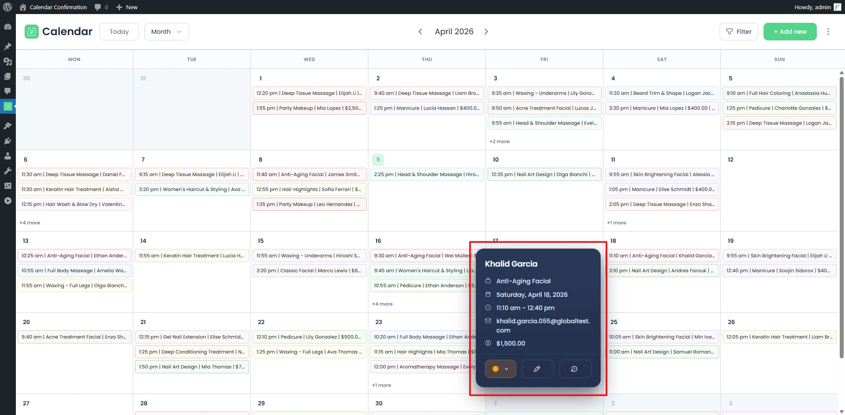Open the Calendar Confirmation site menu item
This screenshot has height=415, width=845.
click(58, 7)
